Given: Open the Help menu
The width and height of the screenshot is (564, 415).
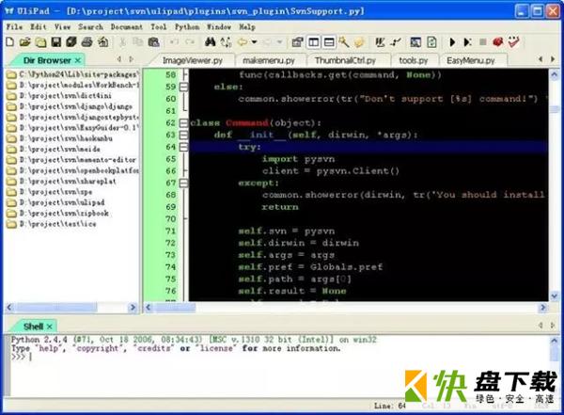Looking at the screenshot, I should click(x=247, y=27).
